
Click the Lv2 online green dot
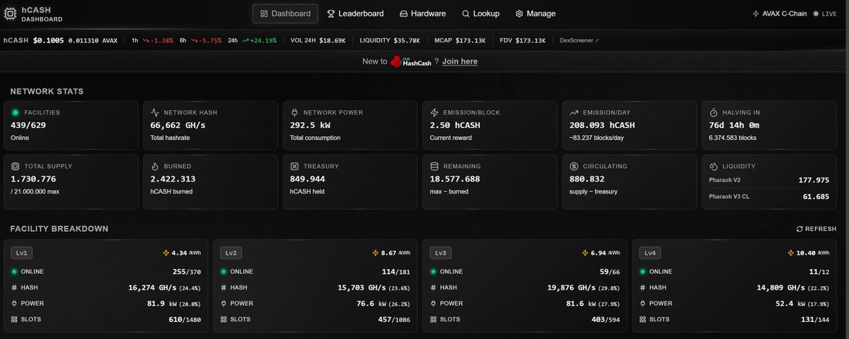[x=224, y=271]
